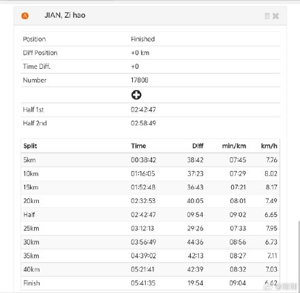The height and width of the screenshot is (293, 300).
Task: Click the min/km column header
Action: click(234, 146)
